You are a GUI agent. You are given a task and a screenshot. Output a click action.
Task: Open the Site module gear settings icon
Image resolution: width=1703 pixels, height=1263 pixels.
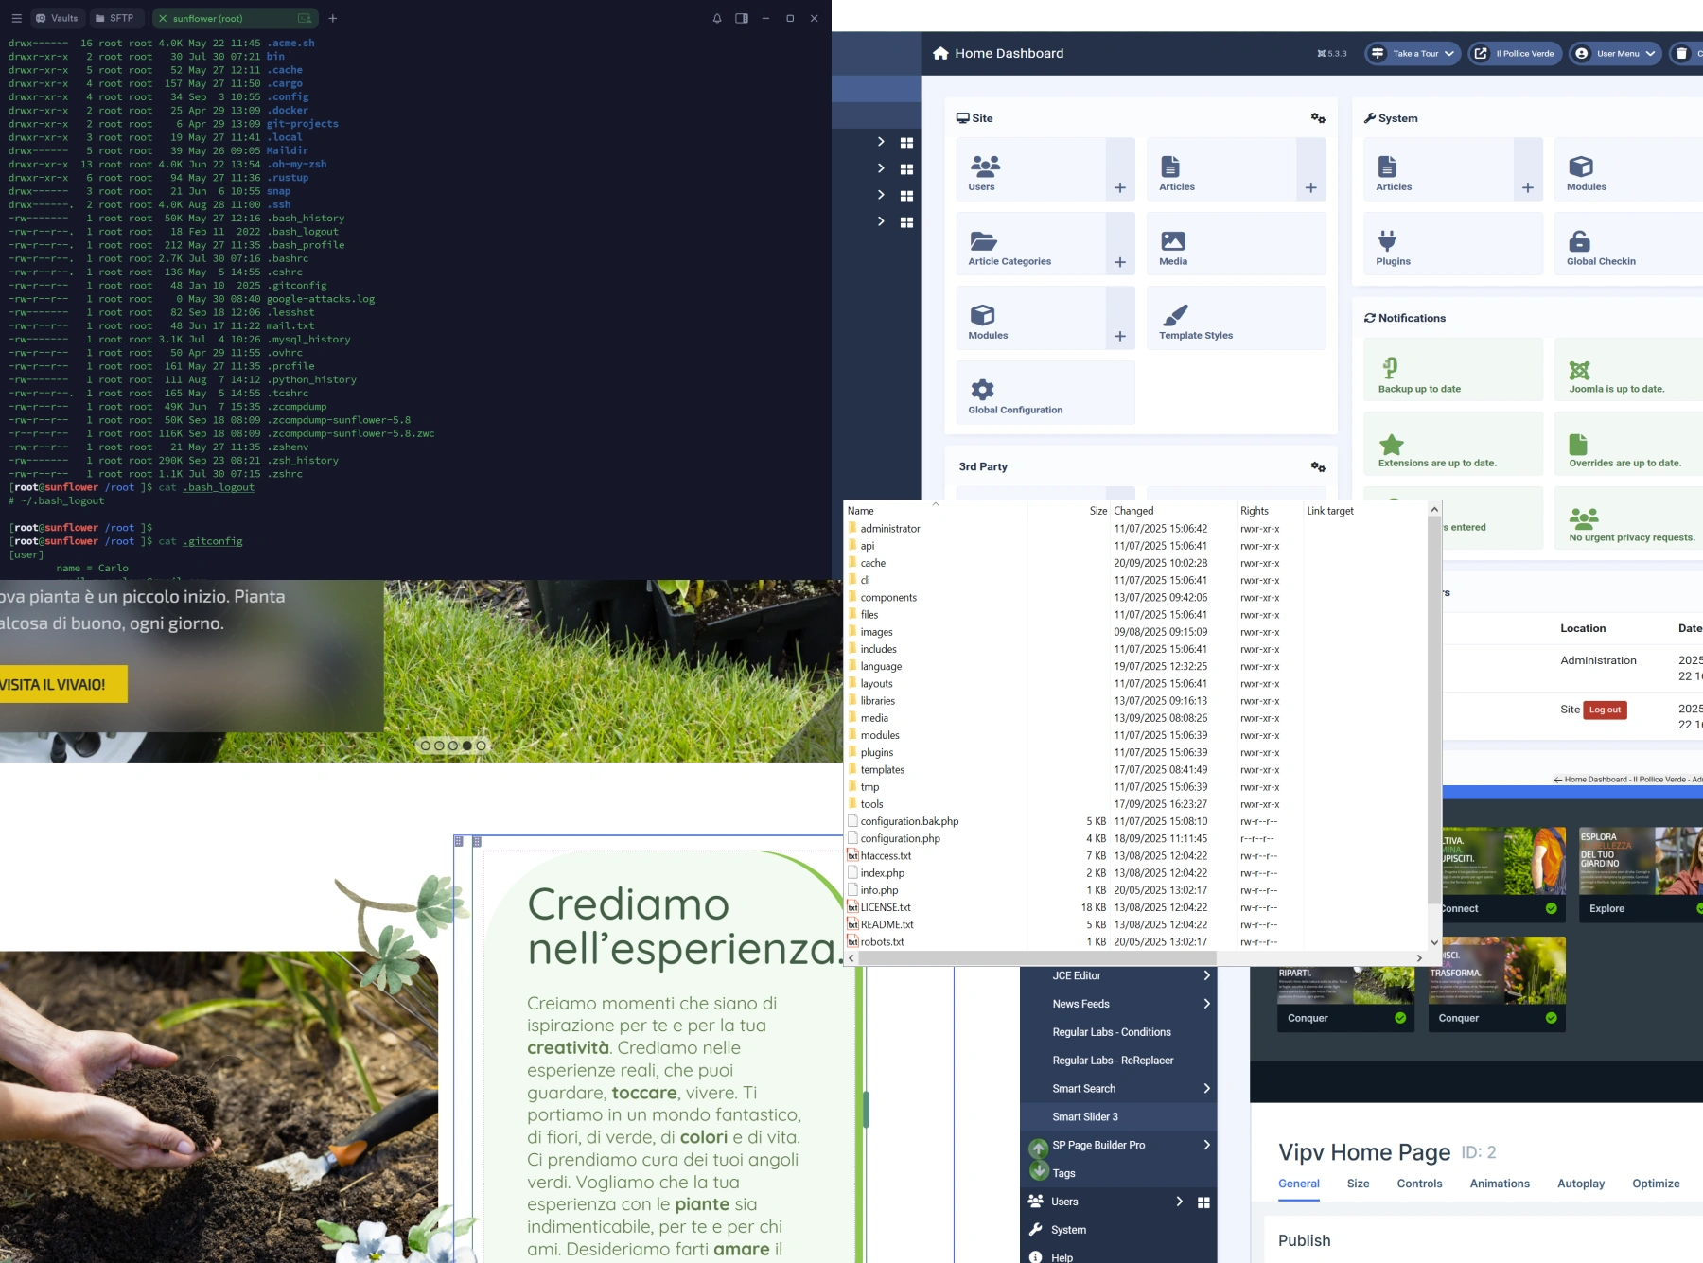coord(1318,118)
